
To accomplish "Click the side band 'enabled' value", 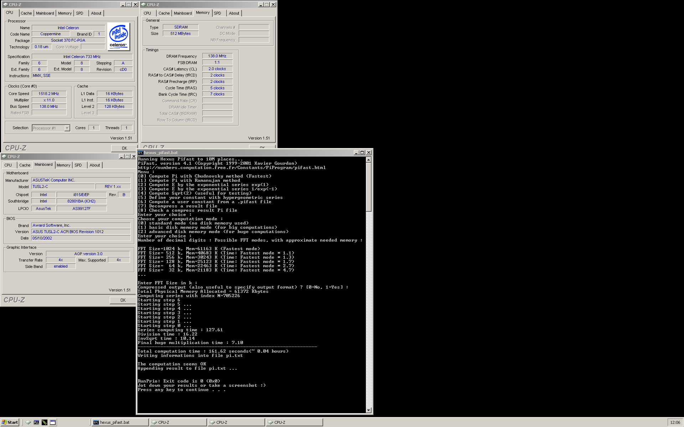I will pyautogui.click(x=61, y=267).
